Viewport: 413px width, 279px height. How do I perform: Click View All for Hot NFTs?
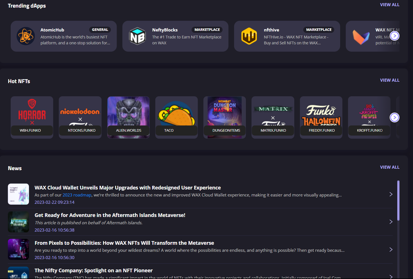click(390, 80)
